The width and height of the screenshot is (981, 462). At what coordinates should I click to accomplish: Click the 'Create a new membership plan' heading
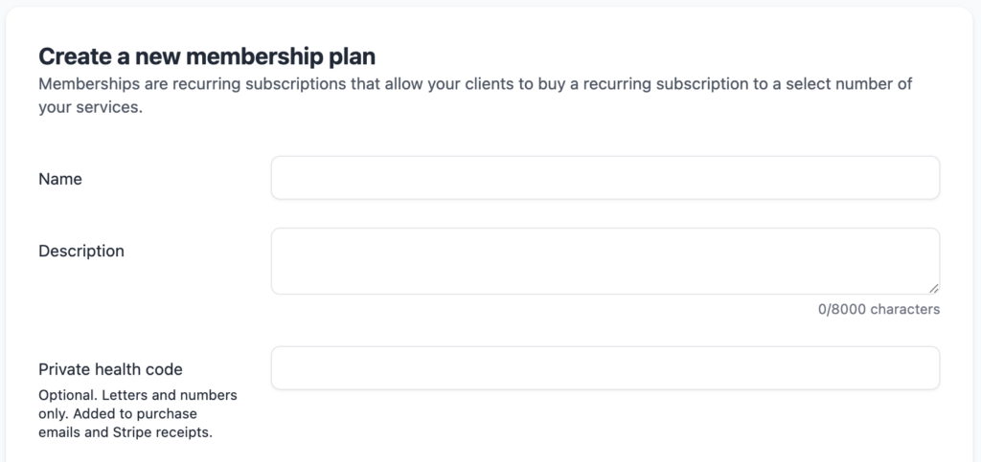click(x=207, y=55)
